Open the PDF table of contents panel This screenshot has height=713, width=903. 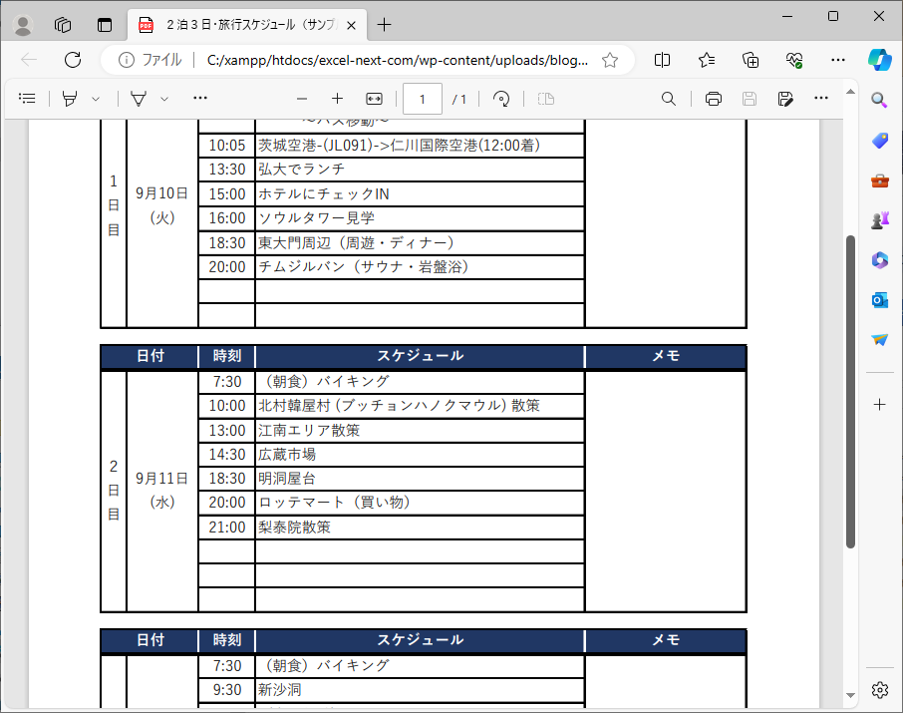pos(27,98)
